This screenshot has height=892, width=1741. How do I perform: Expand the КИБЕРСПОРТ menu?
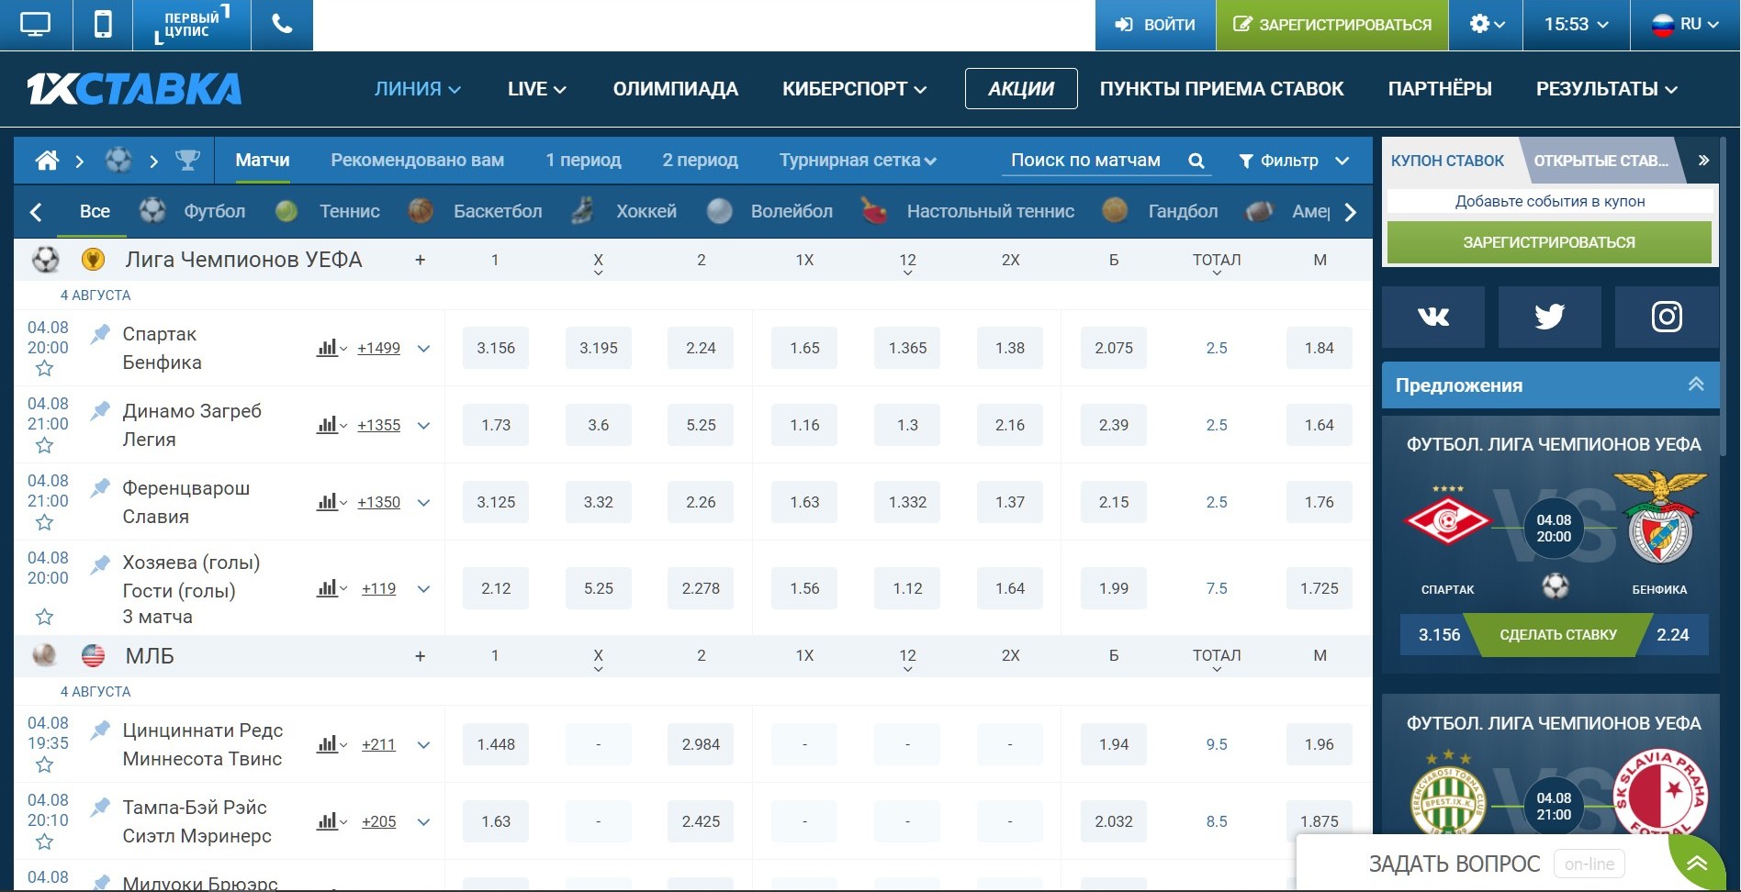(x=854, y=89)
